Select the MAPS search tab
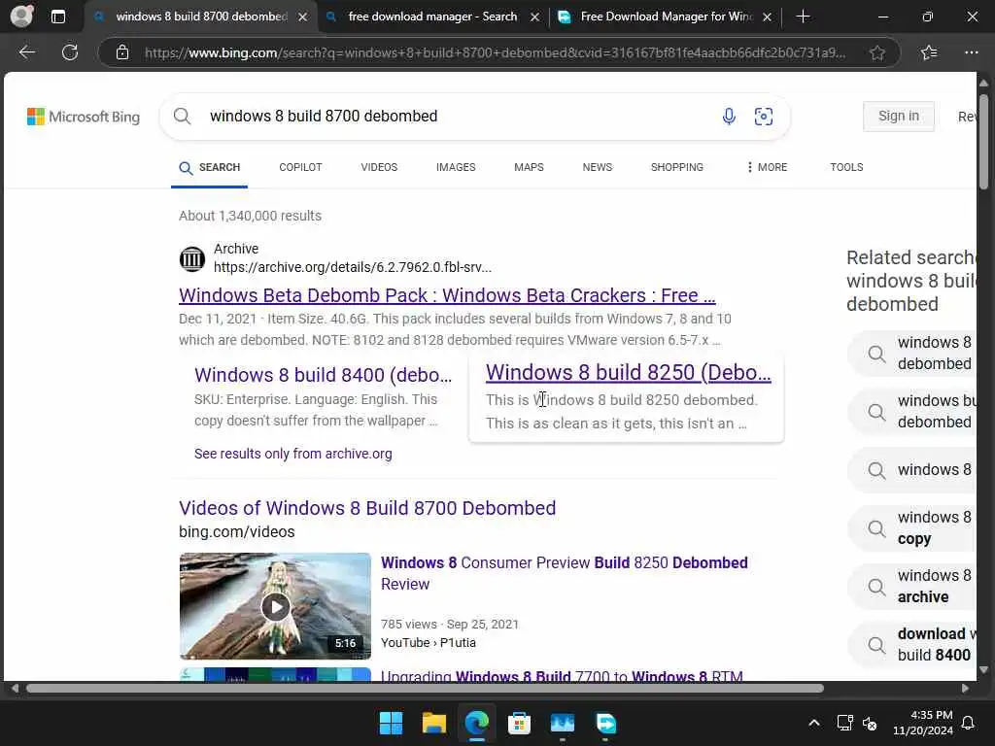 point(529,167)
